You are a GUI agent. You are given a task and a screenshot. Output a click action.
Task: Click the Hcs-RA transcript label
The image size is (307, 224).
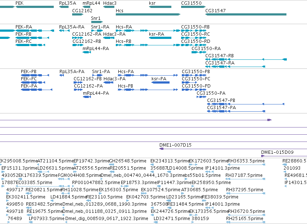(x=124, y=27)
